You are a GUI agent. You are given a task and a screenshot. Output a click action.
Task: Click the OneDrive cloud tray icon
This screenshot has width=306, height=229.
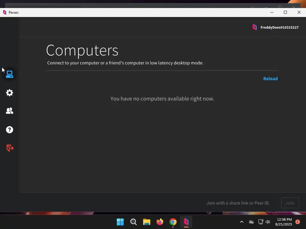tap(251, 222)
